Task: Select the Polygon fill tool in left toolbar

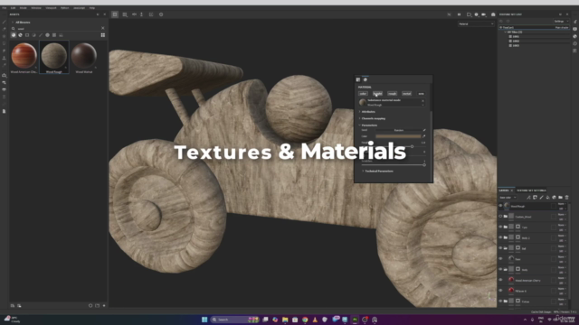Action: coord(4,43)
